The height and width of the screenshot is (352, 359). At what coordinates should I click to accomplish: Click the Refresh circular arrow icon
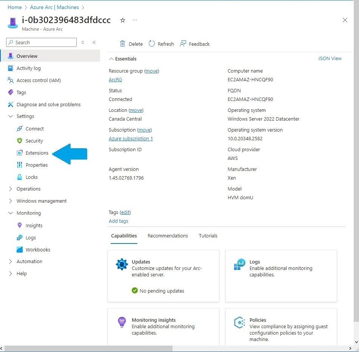(152, 43)
